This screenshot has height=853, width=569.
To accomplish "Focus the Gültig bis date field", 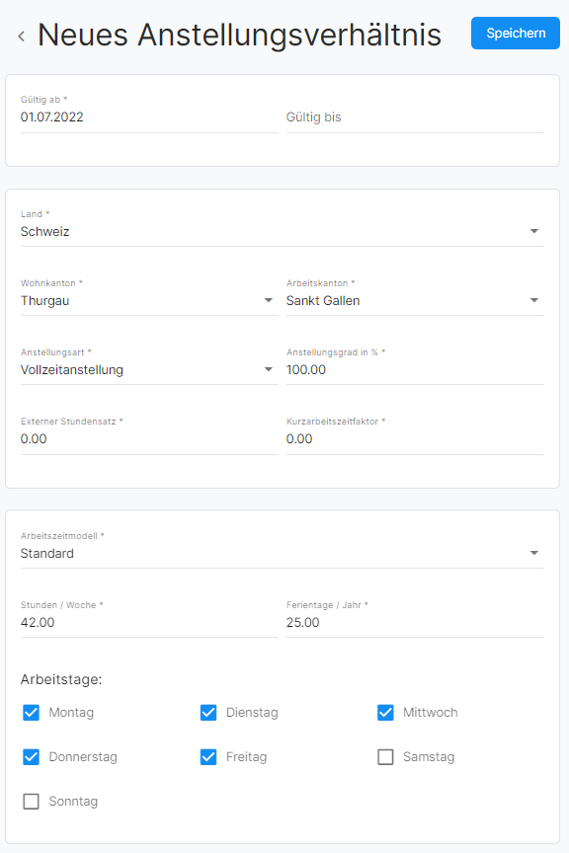I will [x=415, y=116].
